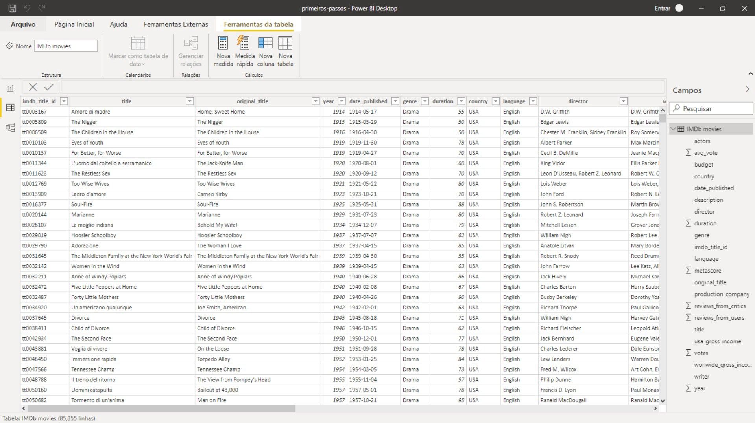
Task: Add a Nova coluna to the table
Action: 265,43
